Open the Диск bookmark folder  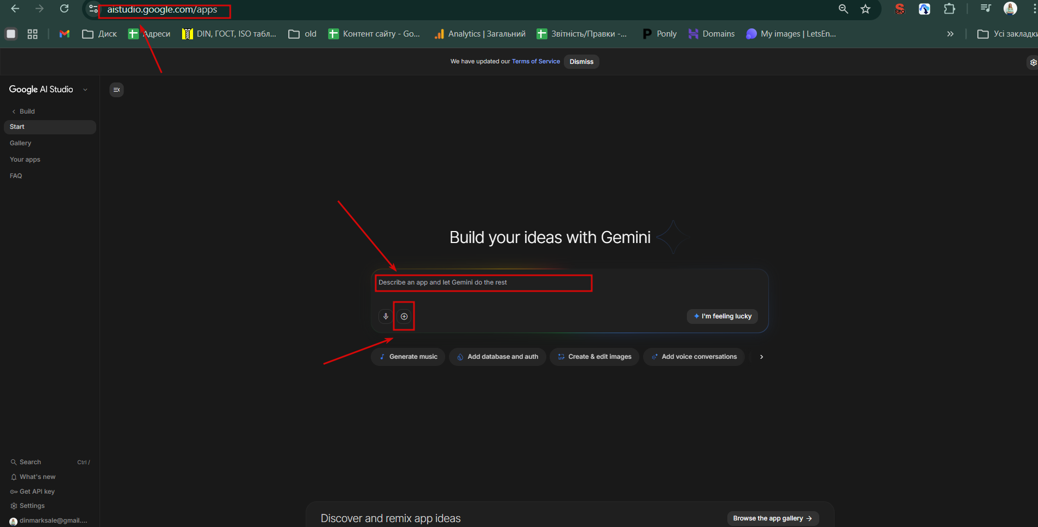[x=100, y=34]
